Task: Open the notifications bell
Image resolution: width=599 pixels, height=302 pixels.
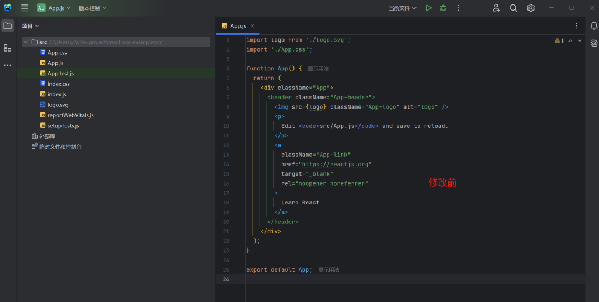Action: pyautogui.click(x=593, y=26)
